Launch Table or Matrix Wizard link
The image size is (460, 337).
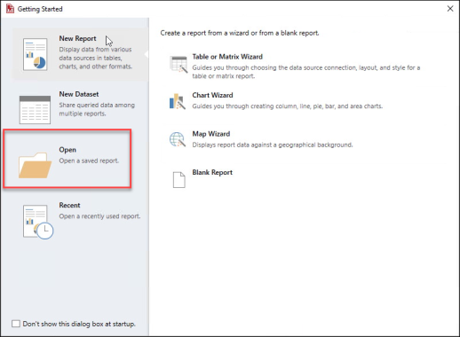227,57
